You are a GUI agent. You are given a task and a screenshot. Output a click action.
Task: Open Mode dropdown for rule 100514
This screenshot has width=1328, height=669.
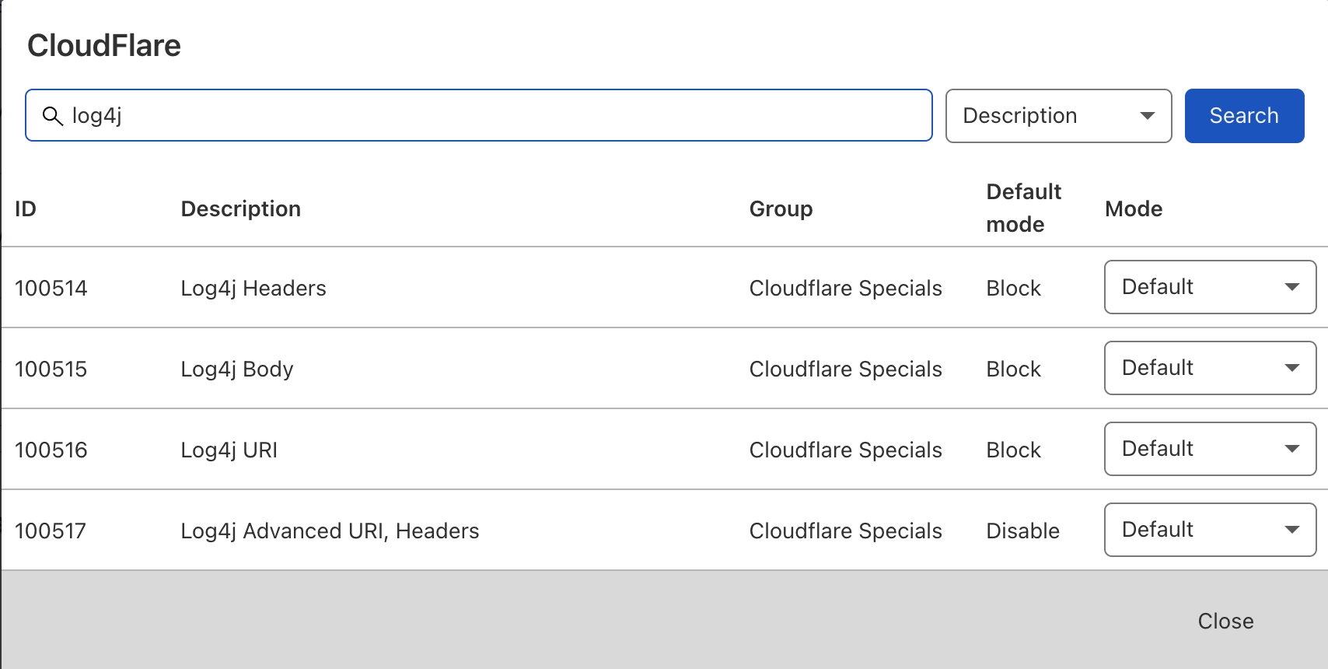1210,287
